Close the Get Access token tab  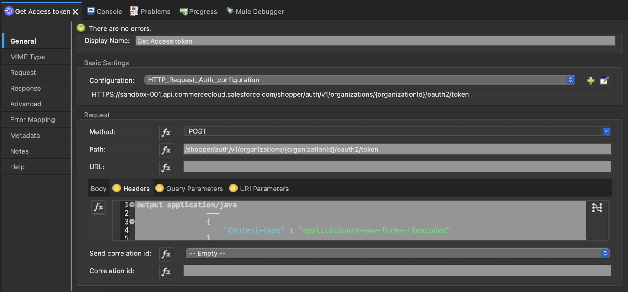pos(75,12)
